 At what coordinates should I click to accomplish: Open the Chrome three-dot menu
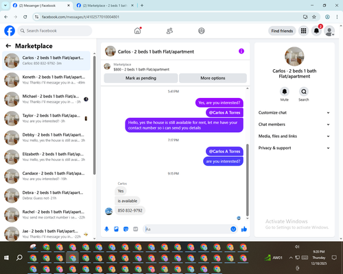(x=337, y=16)
